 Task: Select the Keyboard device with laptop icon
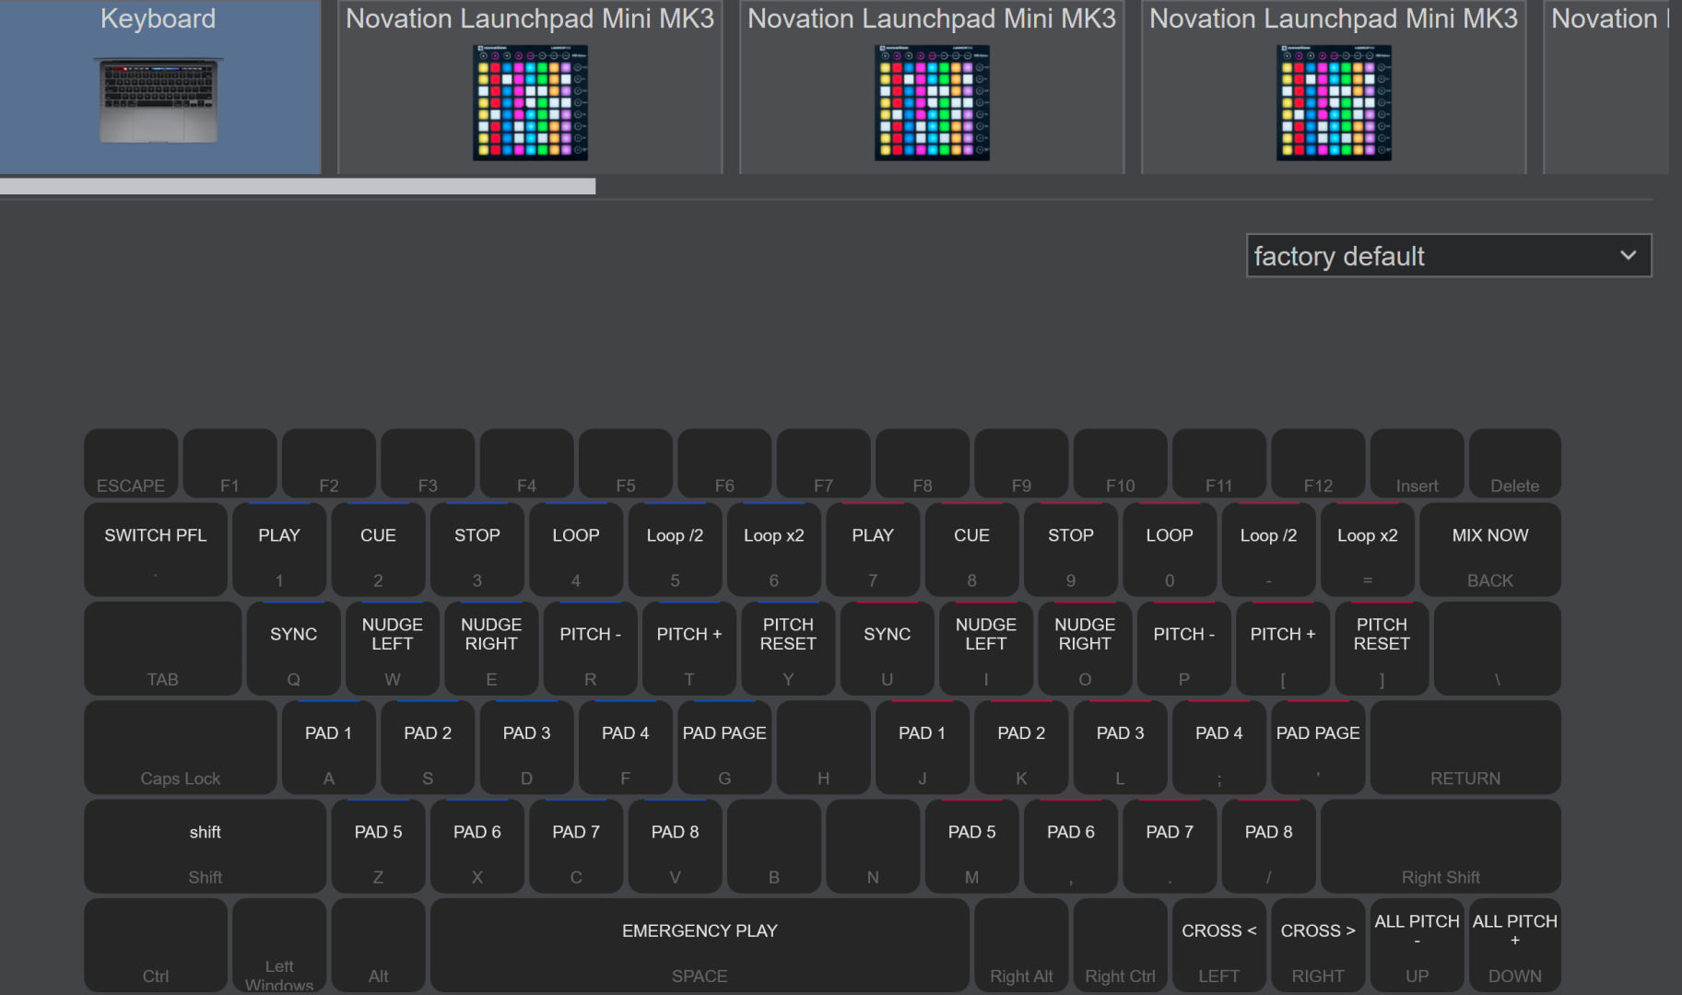[x=159, y=88]
